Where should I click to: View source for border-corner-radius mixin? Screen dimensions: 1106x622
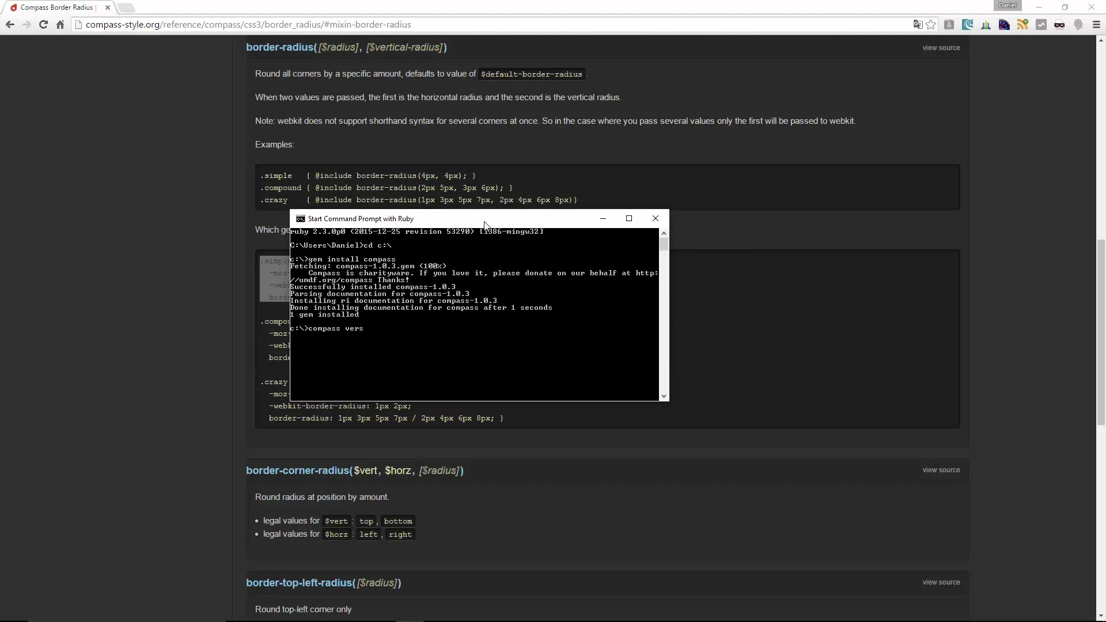(941, 470)
